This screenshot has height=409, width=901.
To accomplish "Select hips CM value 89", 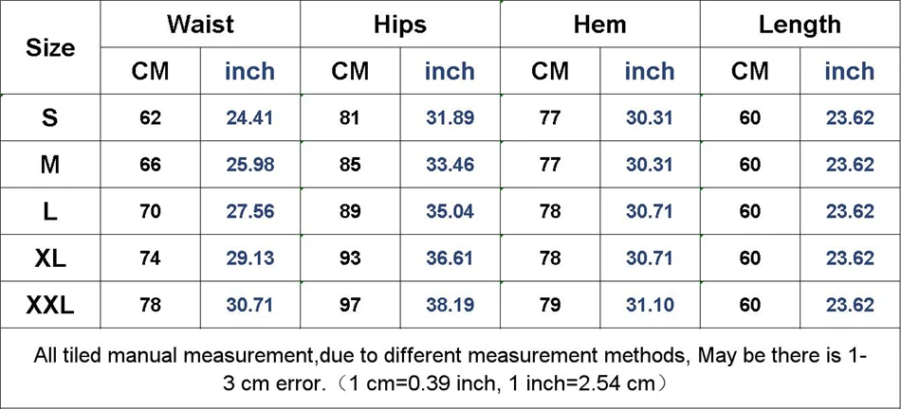I will (350, 212).
